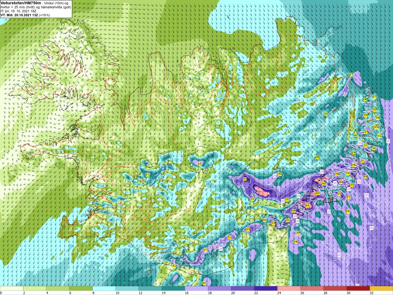The image size is (393, 295).
Task: Select the 14–16 dark teal legend swatch
Action: (173, 289)
